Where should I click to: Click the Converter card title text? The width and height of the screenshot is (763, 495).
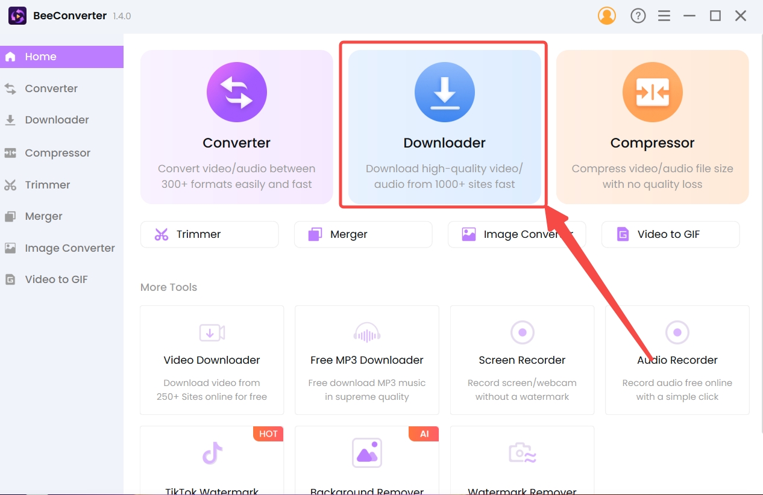point(237,143)
